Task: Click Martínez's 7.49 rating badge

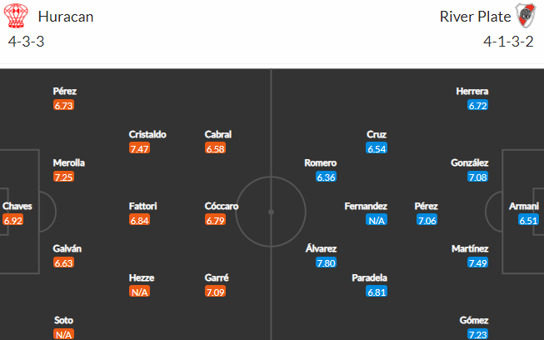Action: click(x=477, y=263)
